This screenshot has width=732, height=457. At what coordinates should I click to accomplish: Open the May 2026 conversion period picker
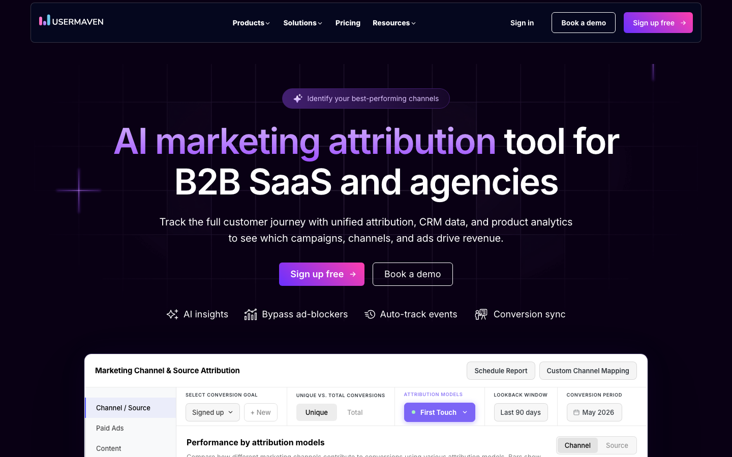click(594, 412)
